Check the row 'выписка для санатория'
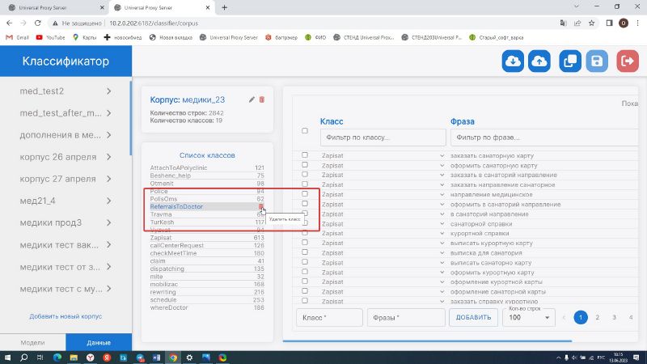 tap(305, 253)
